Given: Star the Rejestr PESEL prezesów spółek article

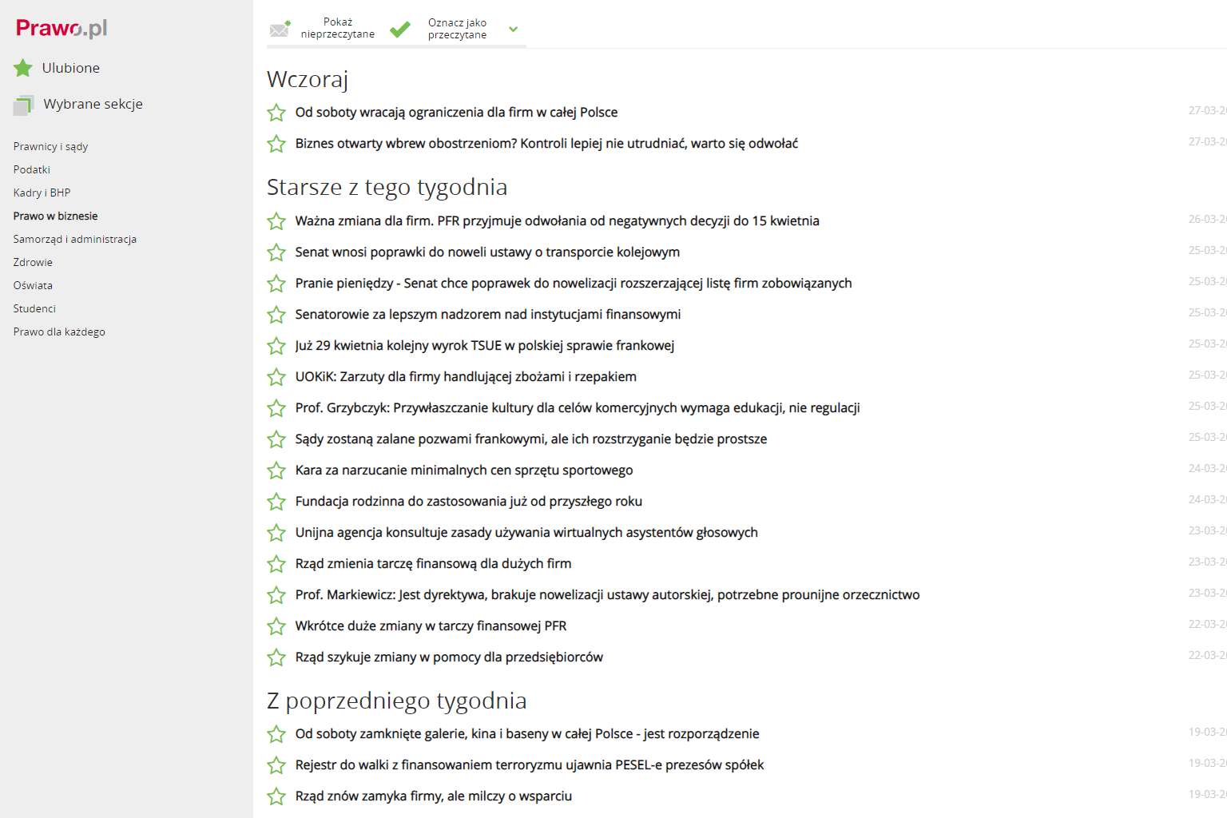Looking at the screenshot, I should (276, 765).
